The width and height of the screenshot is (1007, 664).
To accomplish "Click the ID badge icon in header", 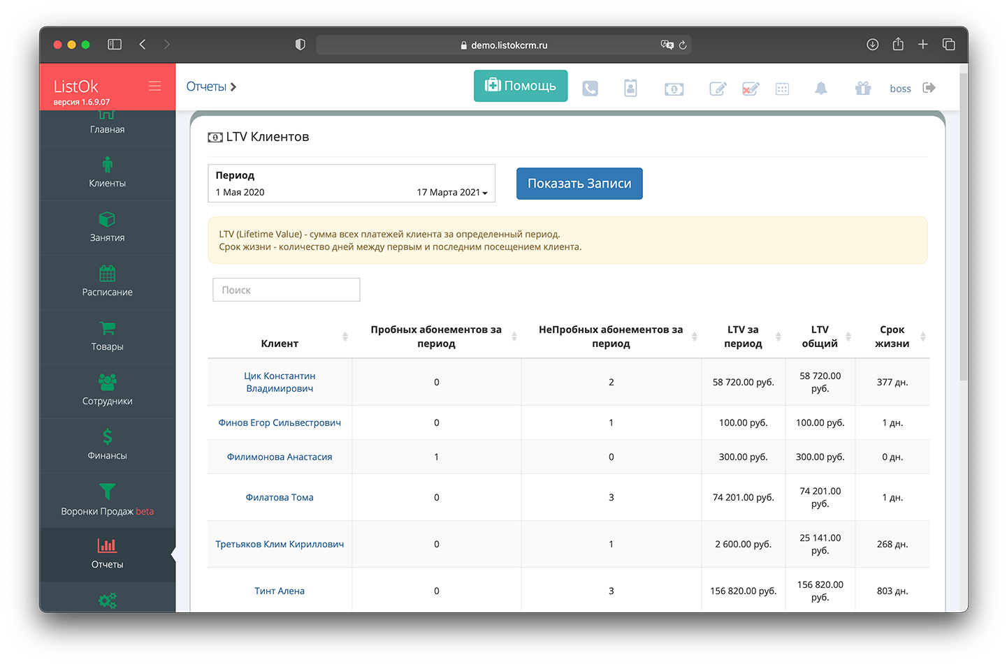I will pos(630,88).
